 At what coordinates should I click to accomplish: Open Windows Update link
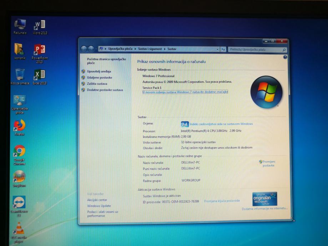coord(99,206)
